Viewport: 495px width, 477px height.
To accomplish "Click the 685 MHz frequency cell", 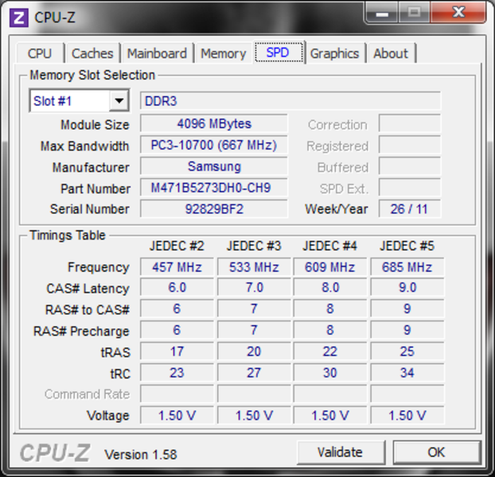I will click(x=407, y=267).
